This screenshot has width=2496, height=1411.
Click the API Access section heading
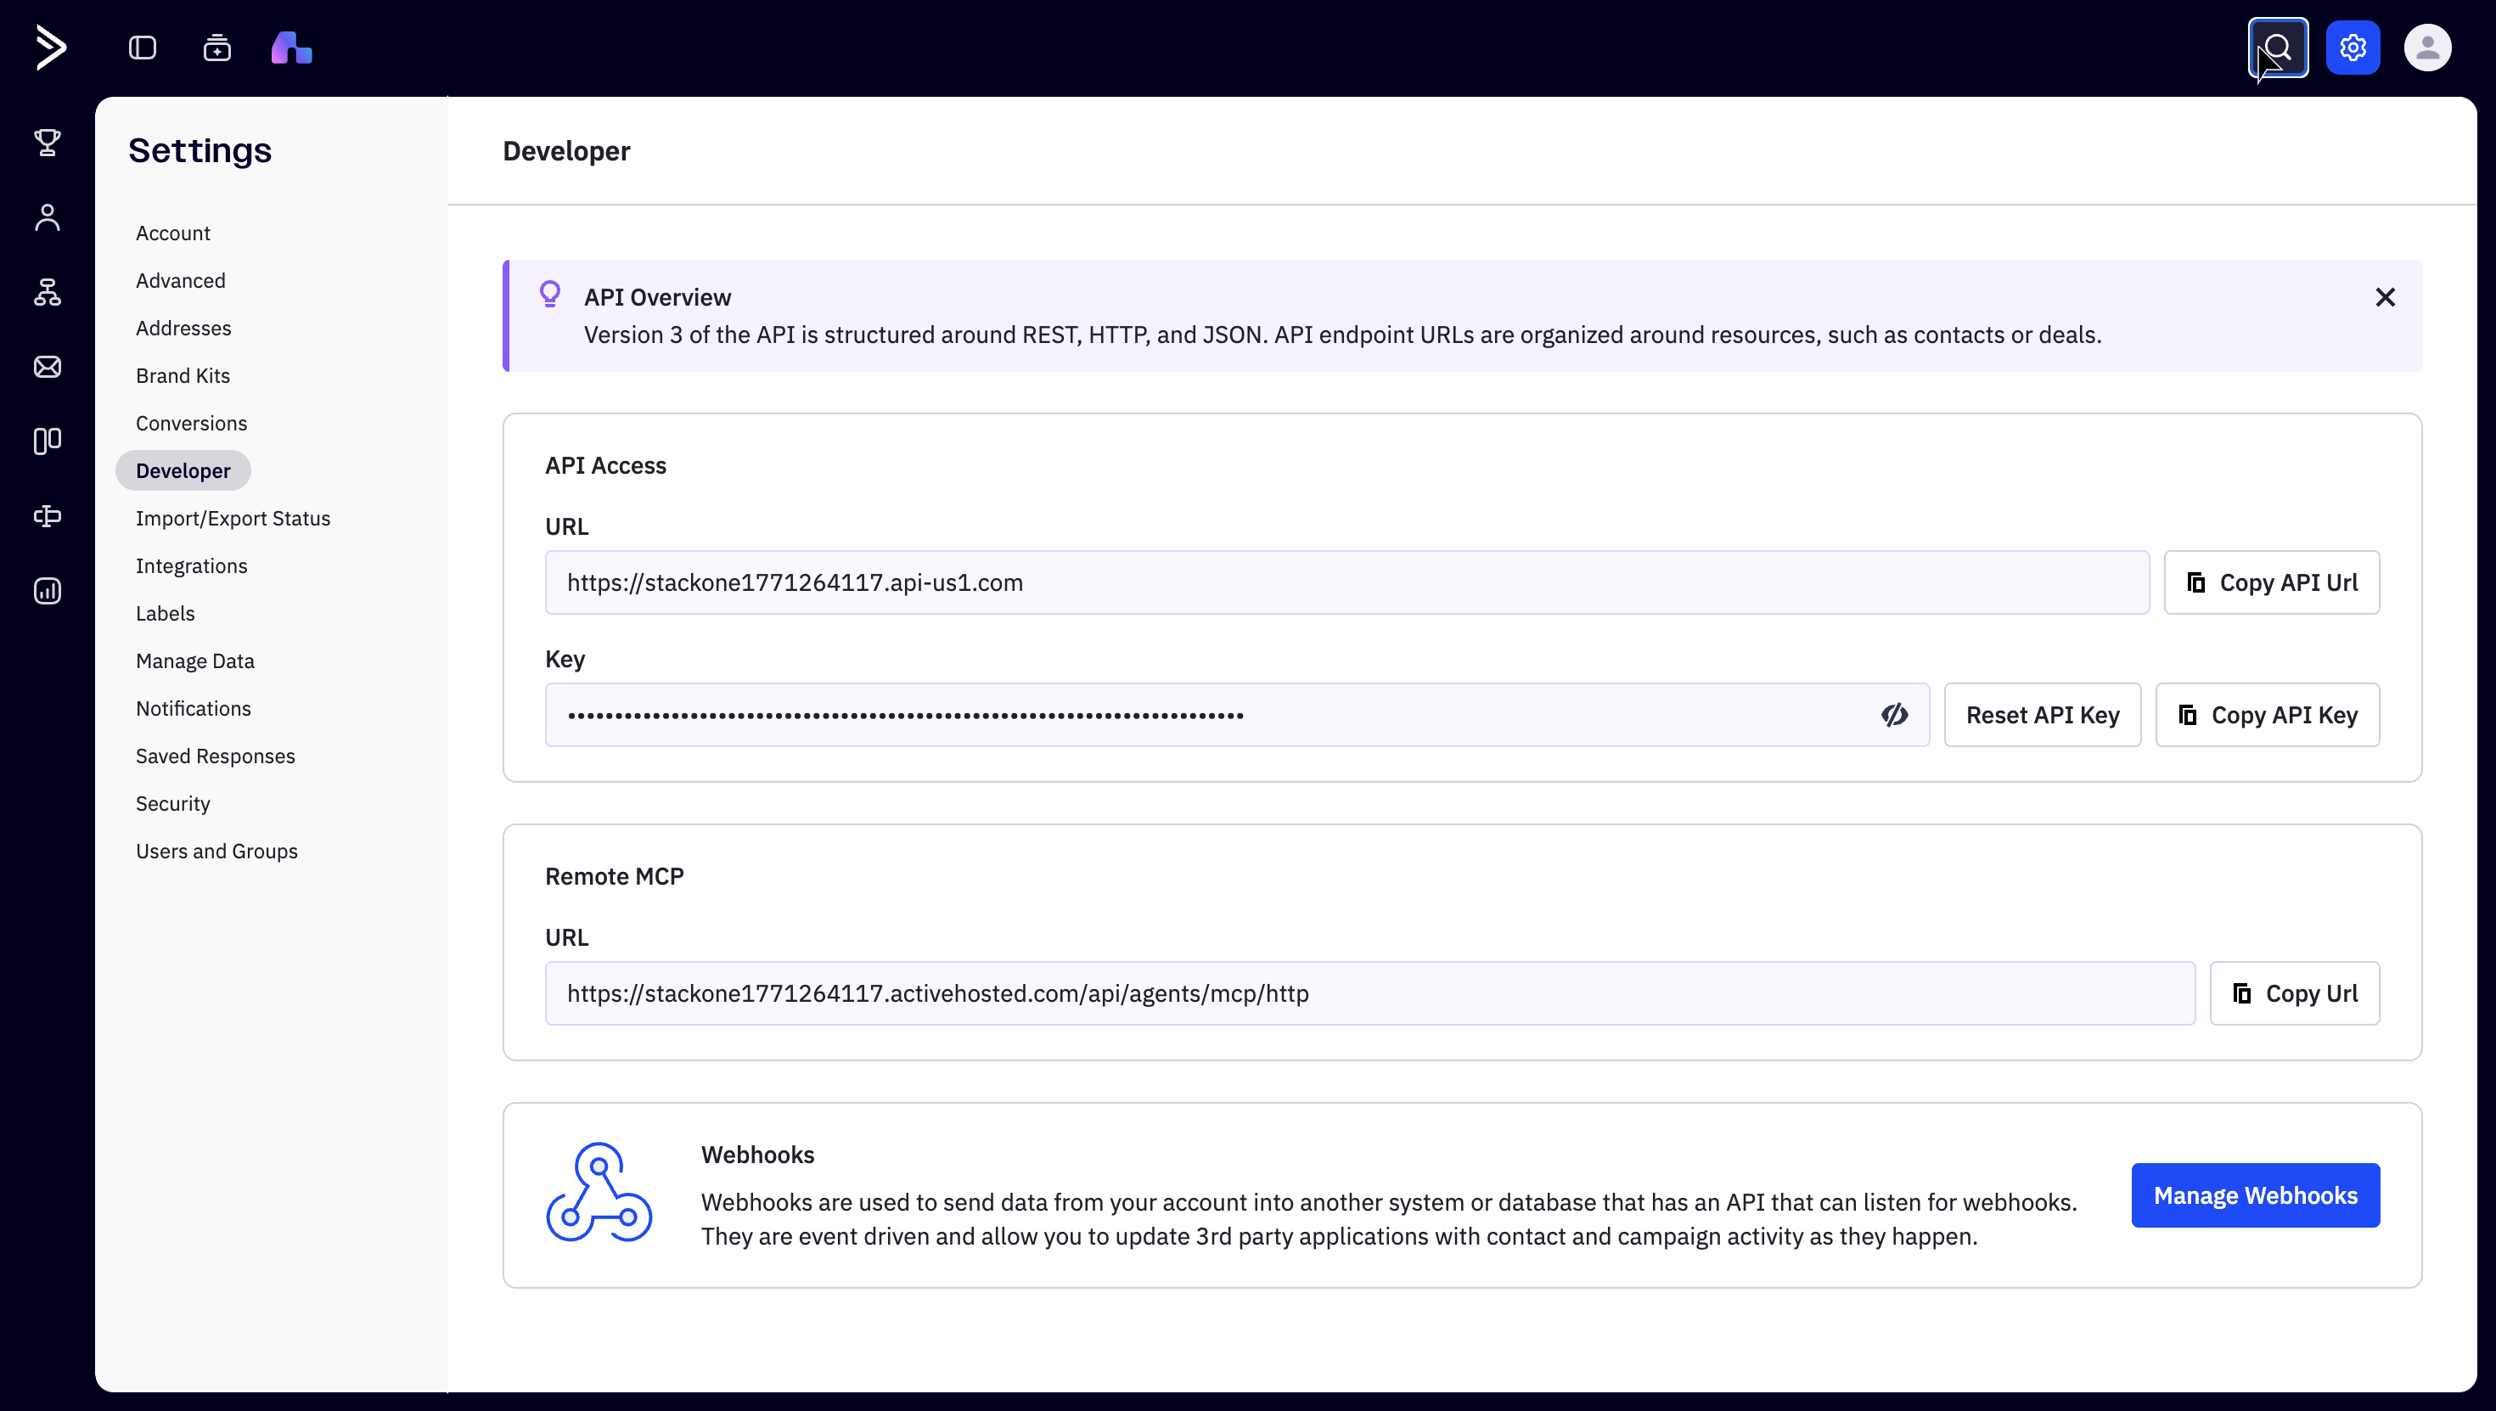click(605, 465)
